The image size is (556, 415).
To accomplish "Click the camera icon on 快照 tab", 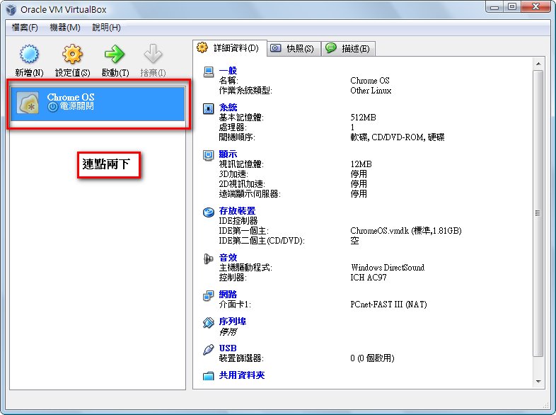I will click(x=275, y=48).
